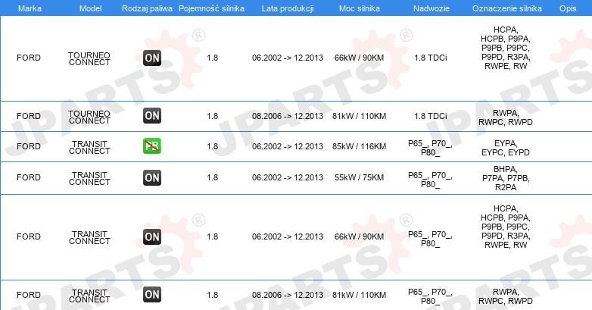The height and width of the screenshot is (310, 592).
Task: Click the Pojemność silnika column header
Action: (x=211, y=8)
